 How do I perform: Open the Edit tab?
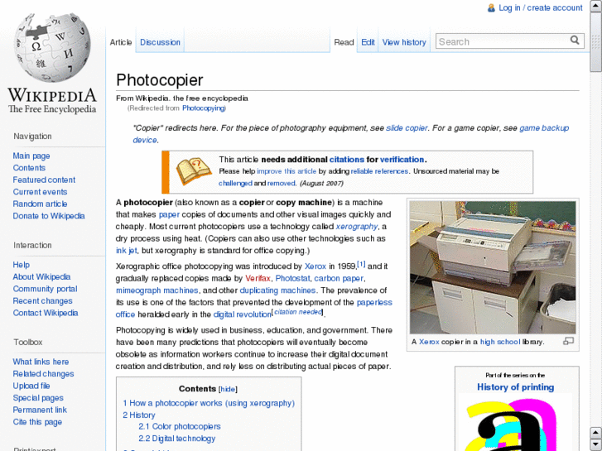coord(368,42)
